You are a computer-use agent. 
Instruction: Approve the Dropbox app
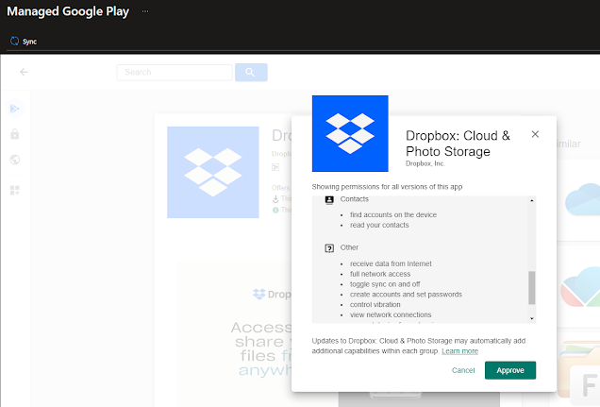(x=510, y=370)
